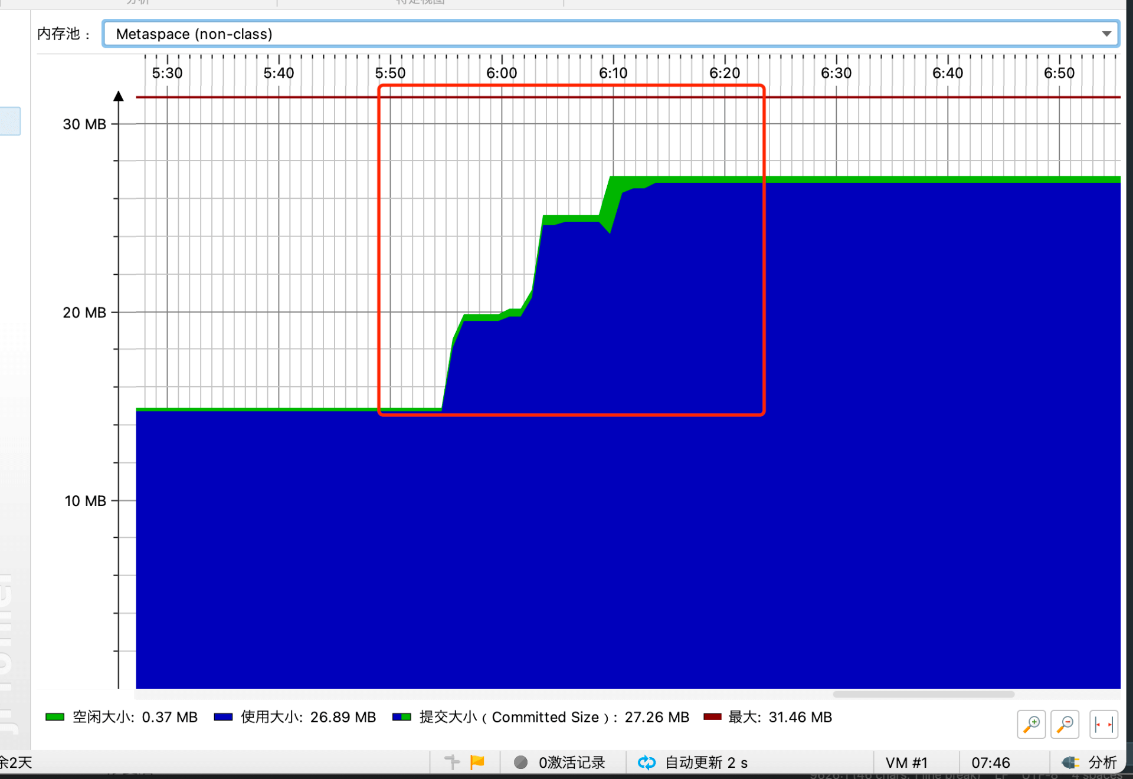Click the 自动更新 2 s label
The image size is (1133, 779).
tap(706, 762)
